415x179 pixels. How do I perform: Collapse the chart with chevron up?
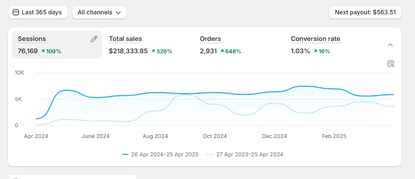390,45
